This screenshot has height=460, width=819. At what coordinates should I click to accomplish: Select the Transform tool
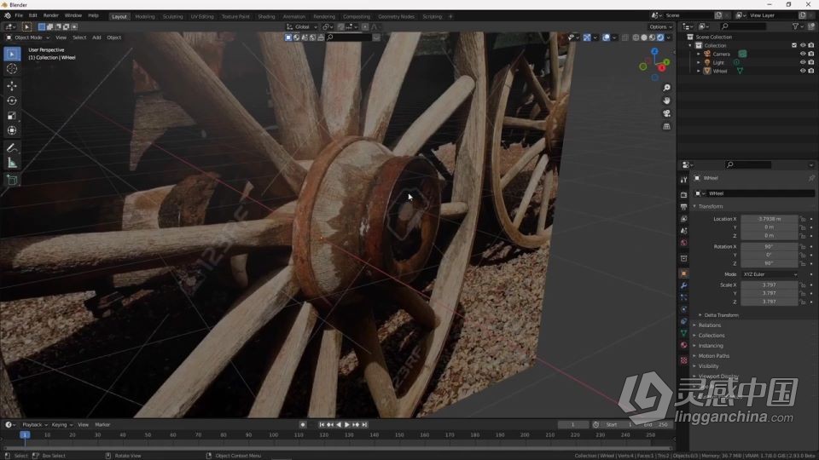[12, 130]
